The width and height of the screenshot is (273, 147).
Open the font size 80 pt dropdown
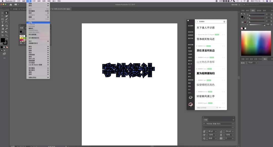pos(216,131)
